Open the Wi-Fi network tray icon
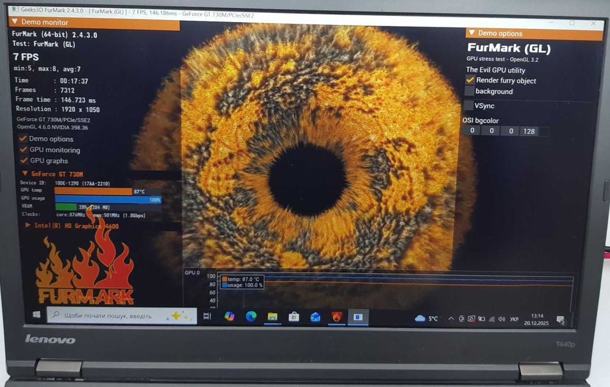This screenshot has height=387, width=610. point(492,319)
